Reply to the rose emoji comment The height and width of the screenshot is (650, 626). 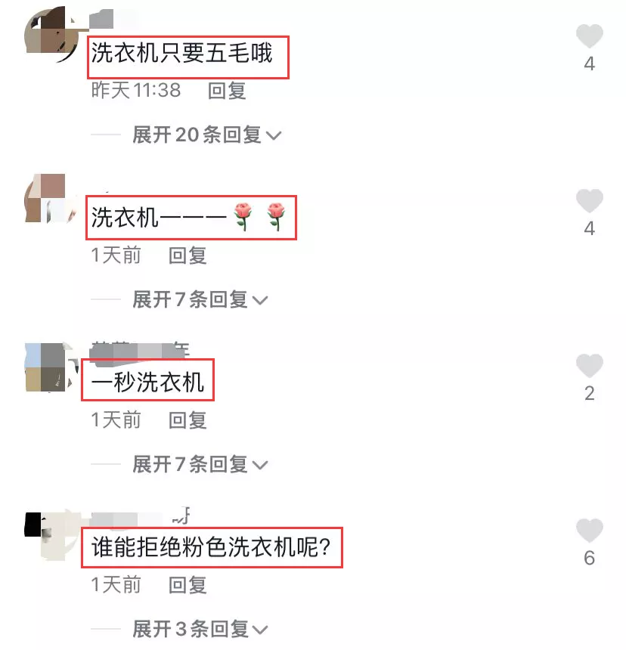187,255
